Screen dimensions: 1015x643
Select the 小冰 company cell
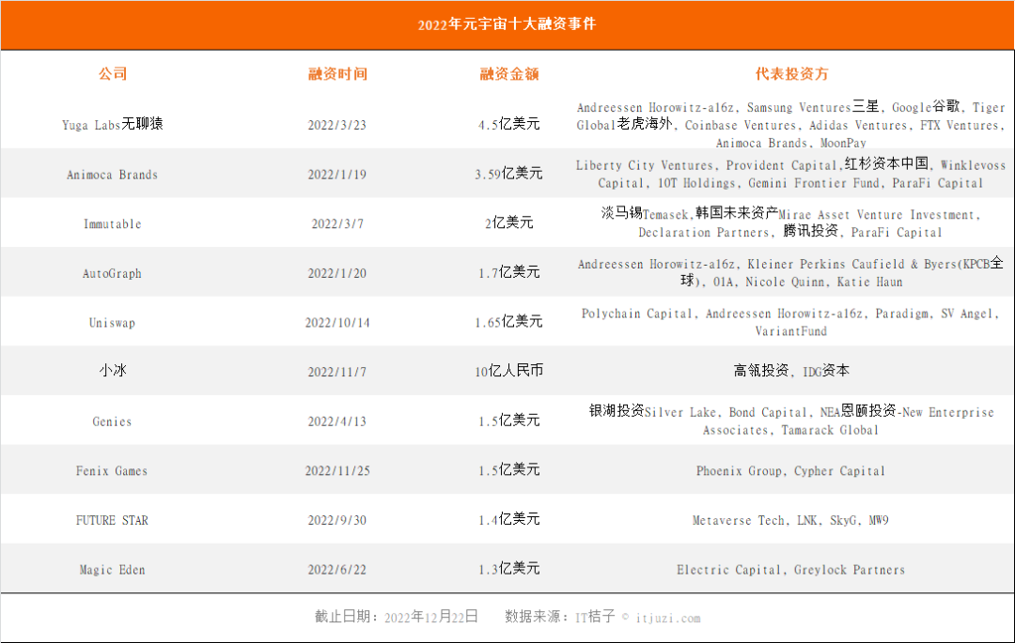(113, 370)
